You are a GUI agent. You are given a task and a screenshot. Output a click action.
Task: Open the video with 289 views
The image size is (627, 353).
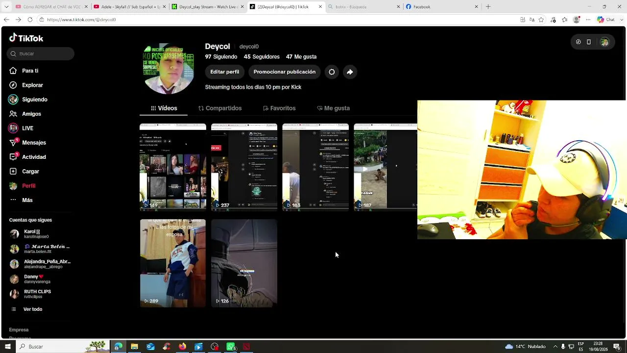173,263
